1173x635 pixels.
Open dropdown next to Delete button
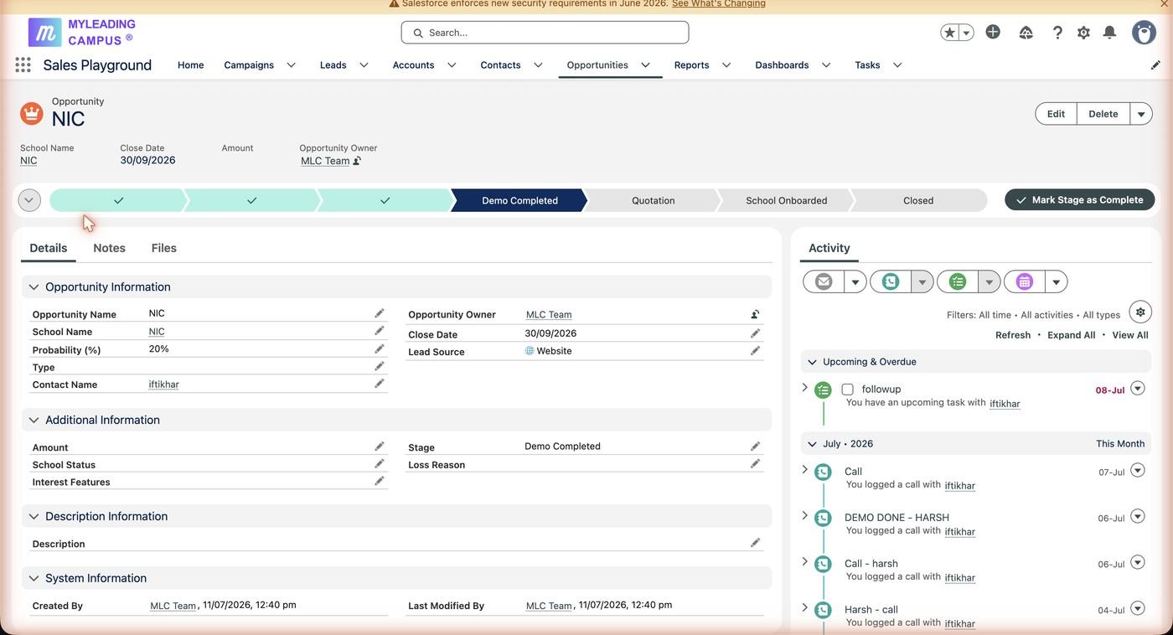pyautogui.click(x=1141, y=114)
